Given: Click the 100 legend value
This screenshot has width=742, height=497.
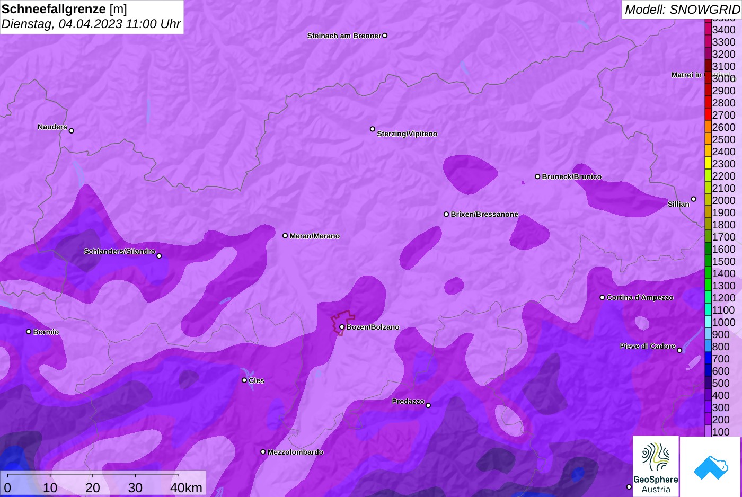Looking at the screenshot, I should coord(721,432).
